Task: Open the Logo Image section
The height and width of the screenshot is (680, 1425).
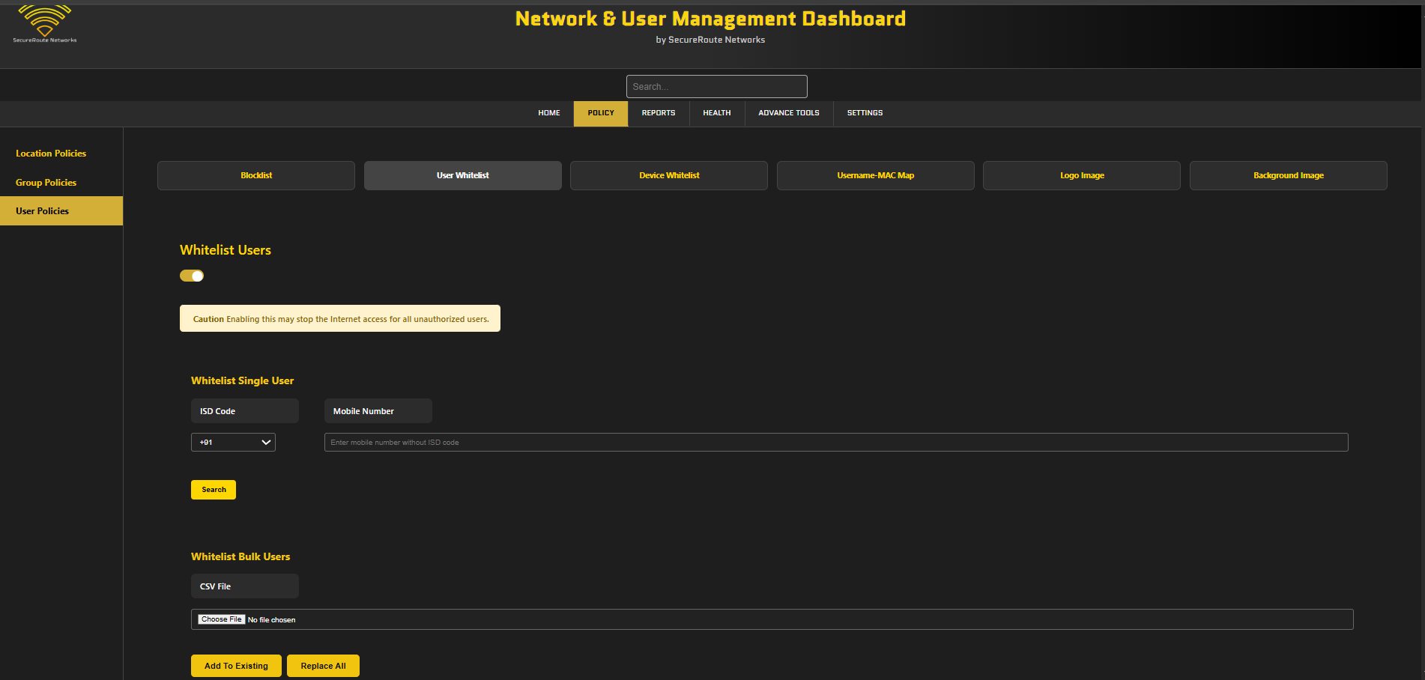Action: pos(1081,175)
